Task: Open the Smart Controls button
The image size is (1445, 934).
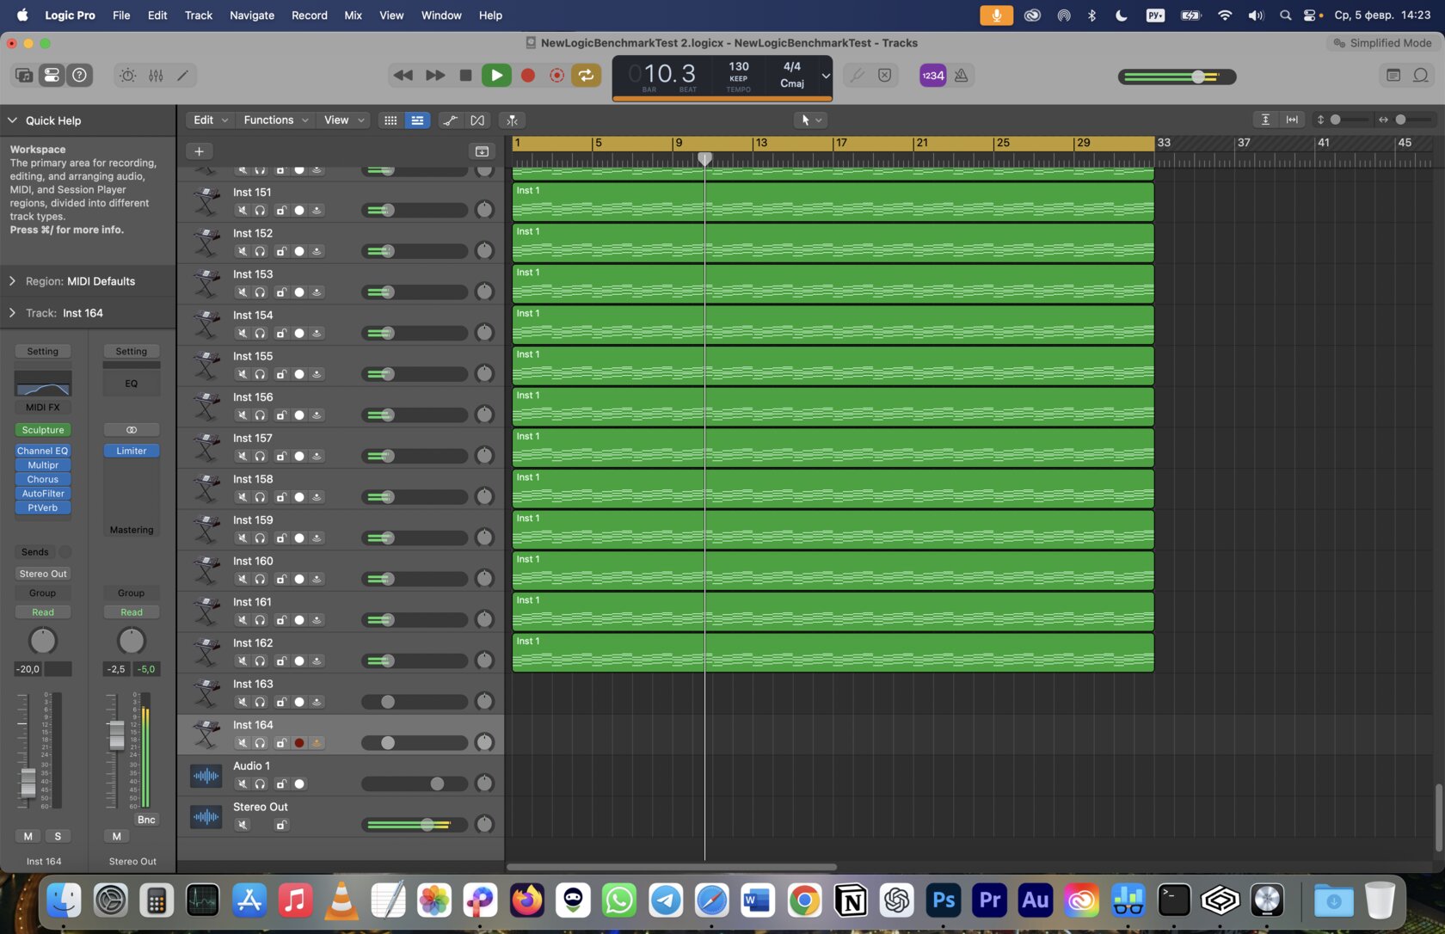Action: (127, 76)
